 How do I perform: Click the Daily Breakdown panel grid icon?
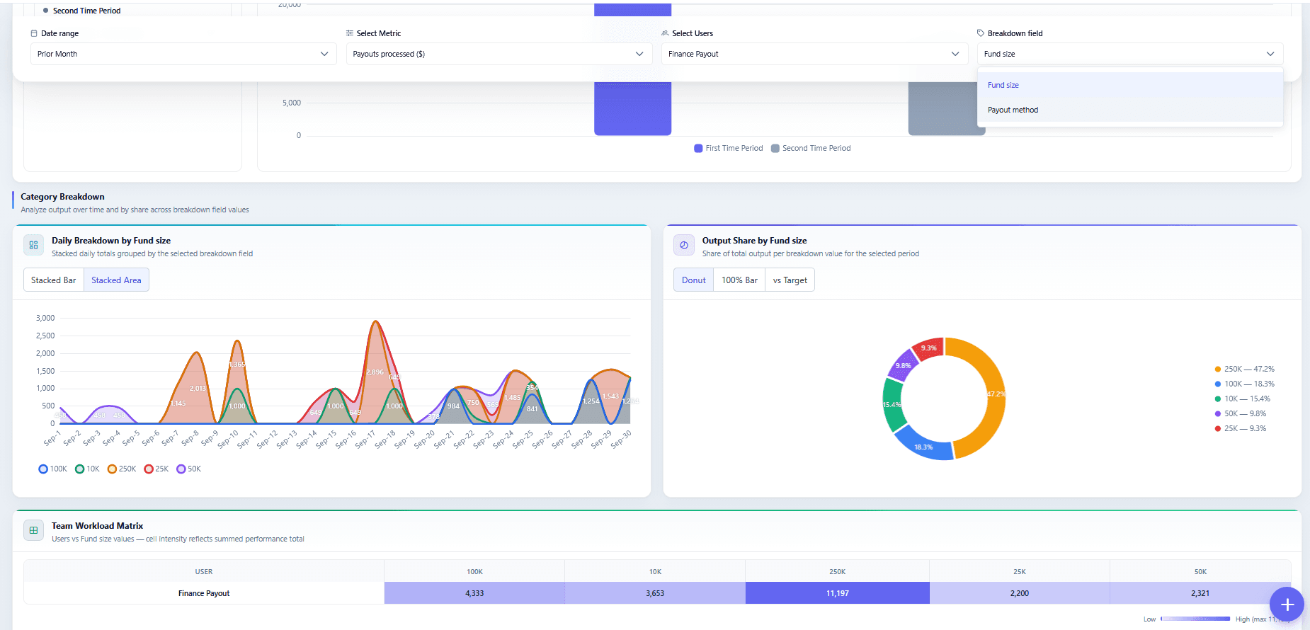(33, 245)
